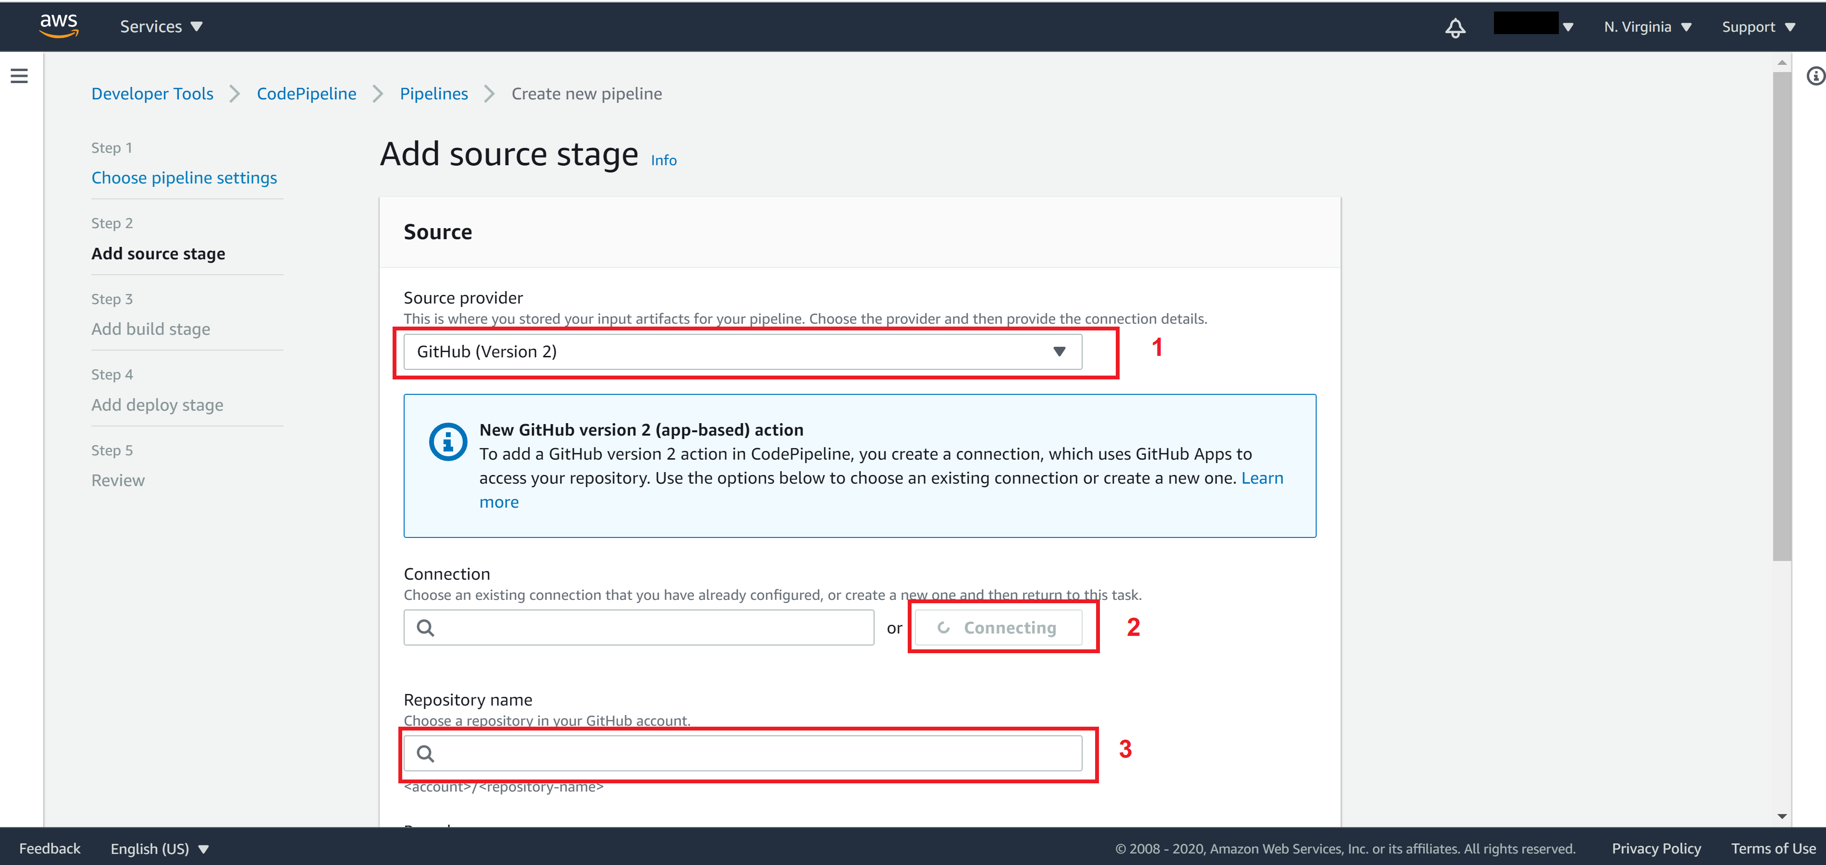Click the scrollbar down arrow
This screenshot has width=1826, height=865.
(1781, 816)
